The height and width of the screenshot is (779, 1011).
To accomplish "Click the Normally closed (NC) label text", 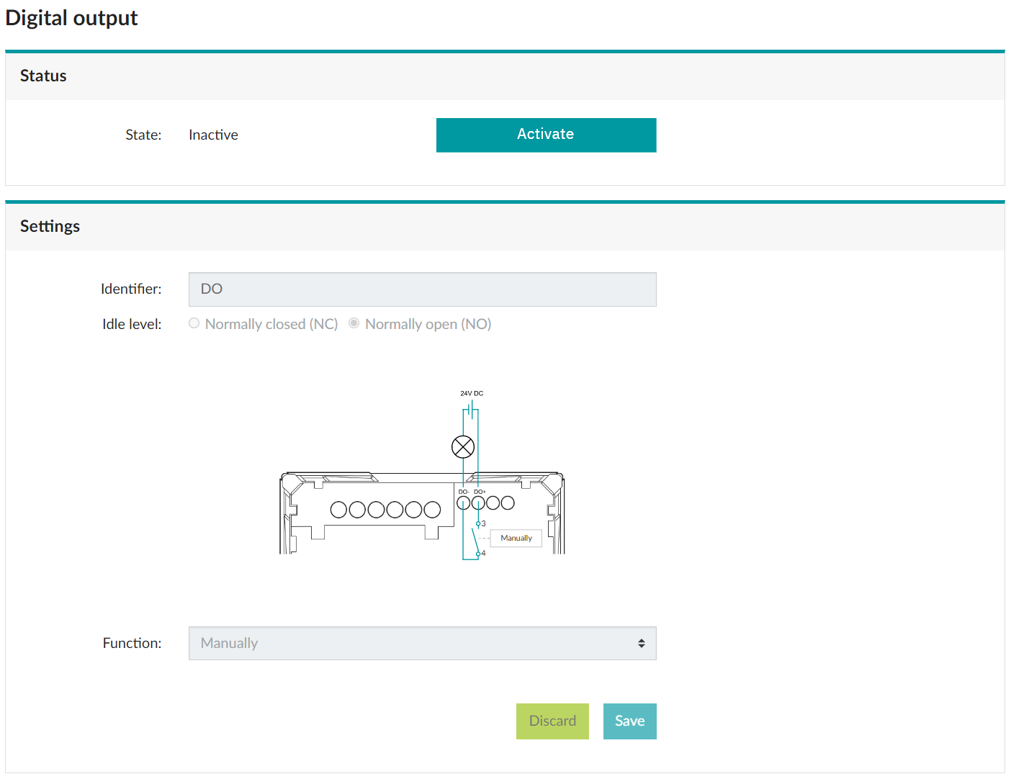I will pos(271,324).
